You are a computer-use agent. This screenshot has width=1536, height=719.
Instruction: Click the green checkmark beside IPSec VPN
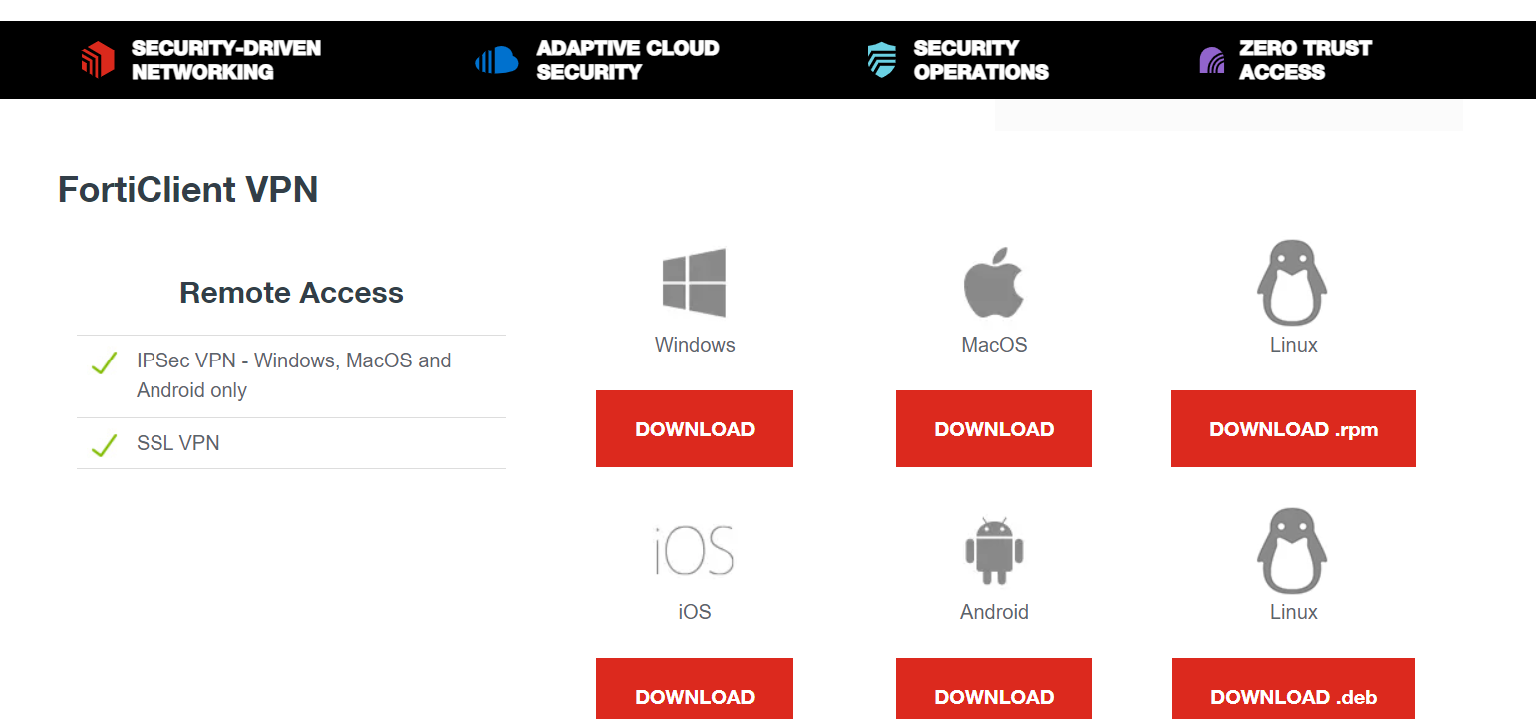(x=104, y=363)
